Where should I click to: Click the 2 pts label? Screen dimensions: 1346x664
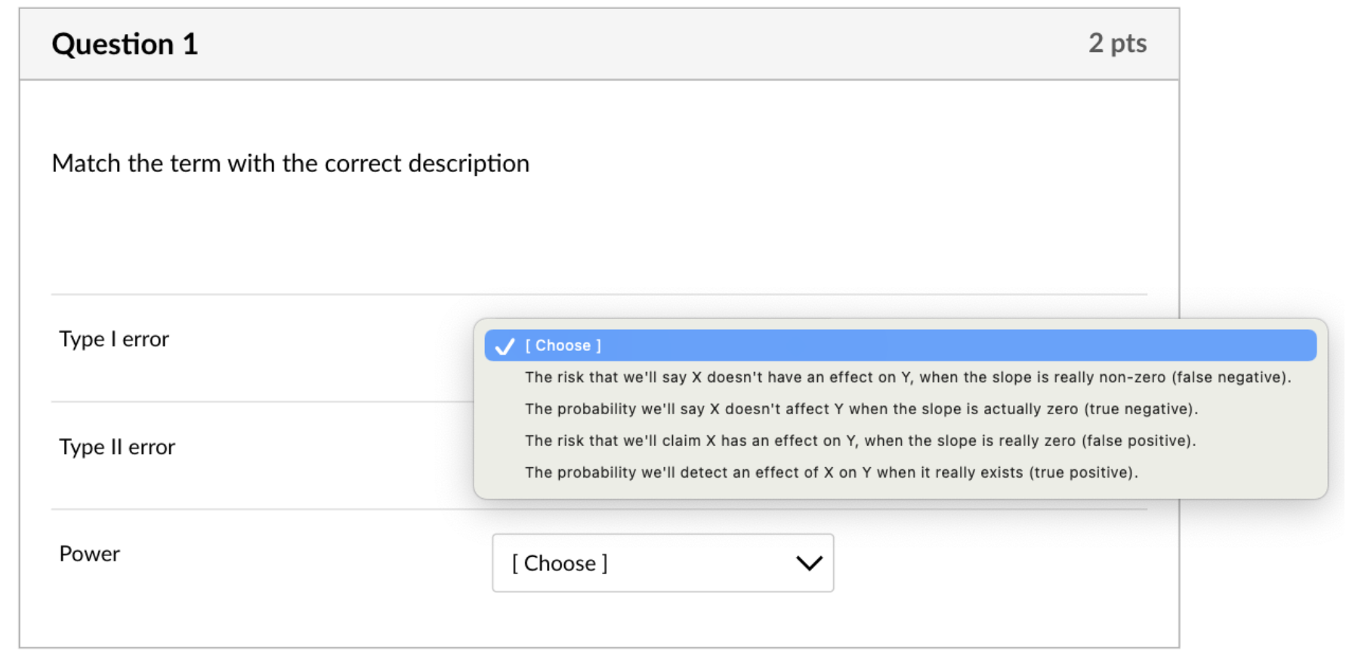pyautogui.click(x=1117, y=44)
